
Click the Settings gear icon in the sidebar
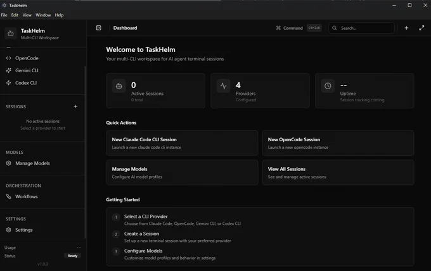pos(8,230)
